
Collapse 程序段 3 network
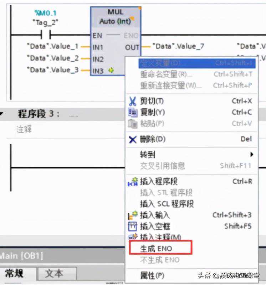tap(1, 114)
